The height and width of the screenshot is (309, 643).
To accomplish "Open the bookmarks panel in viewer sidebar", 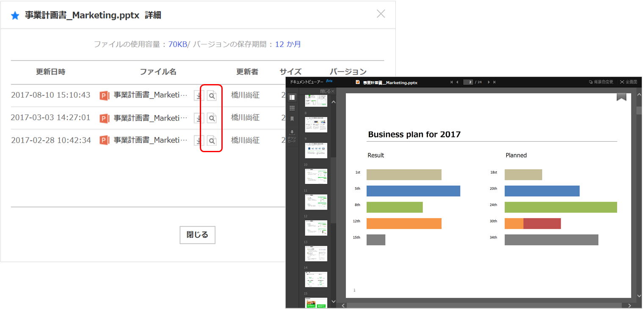I will point(292,119).
